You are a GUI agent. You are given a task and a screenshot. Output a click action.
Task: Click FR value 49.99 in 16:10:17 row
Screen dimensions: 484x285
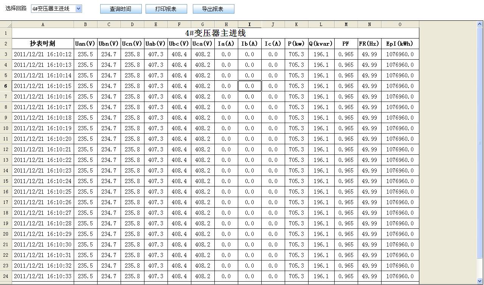(x=369, y=107)
